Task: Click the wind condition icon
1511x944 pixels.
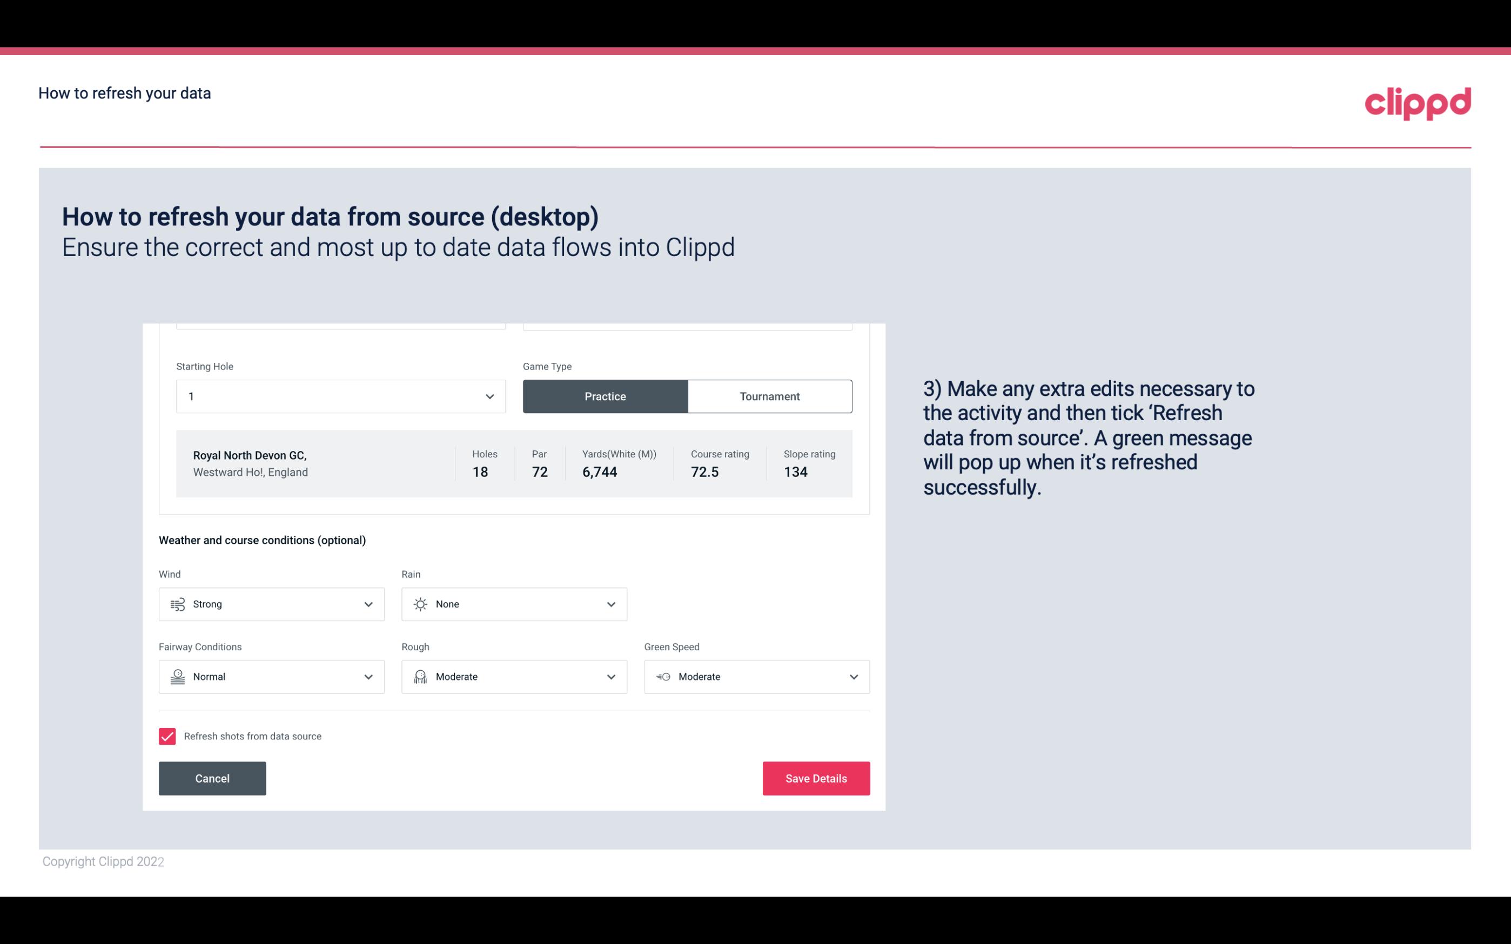Action: pyautogui.click(x=176, y=605)
